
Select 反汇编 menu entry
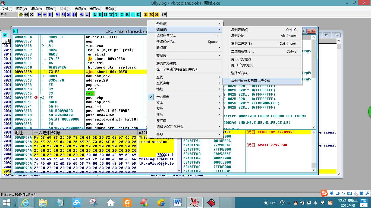pos(185,121)
